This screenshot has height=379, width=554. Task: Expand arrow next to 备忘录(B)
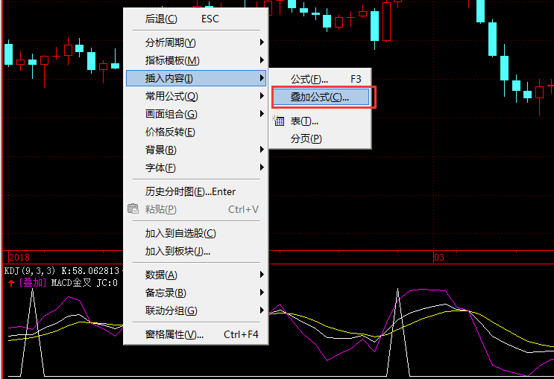pyautogui.click(x=262, y=292)
